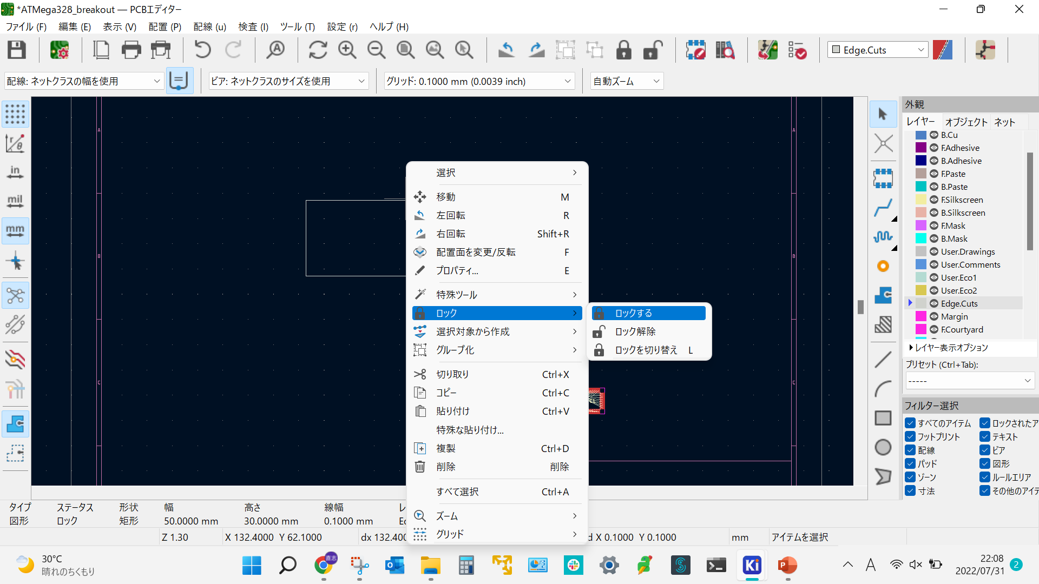1039x584 pixels.
Task: Open track width dropdown
Action: coord(84,81)
